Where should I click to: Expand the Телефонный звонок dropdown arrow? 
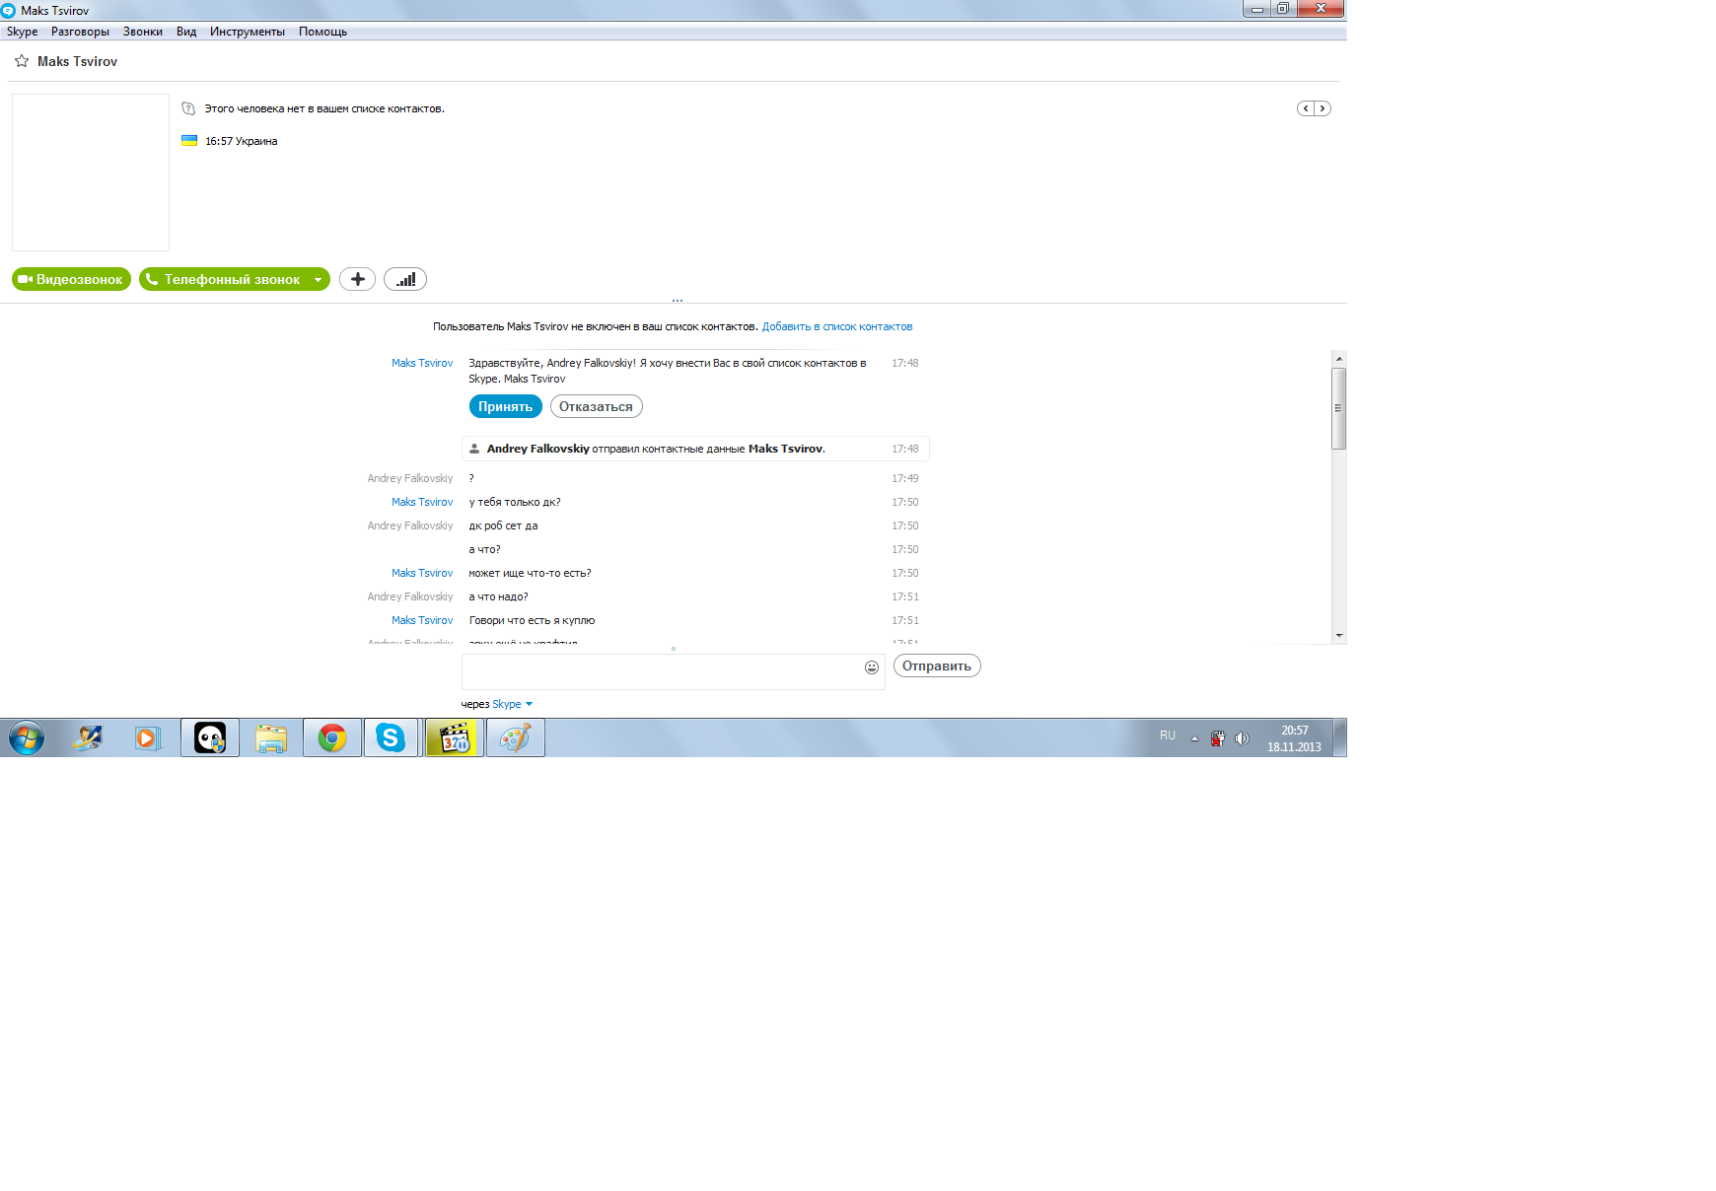click(318, 279)
